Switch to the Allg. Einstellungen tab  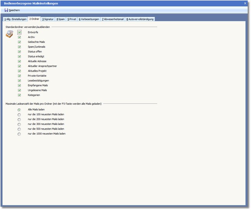point(15,19)
